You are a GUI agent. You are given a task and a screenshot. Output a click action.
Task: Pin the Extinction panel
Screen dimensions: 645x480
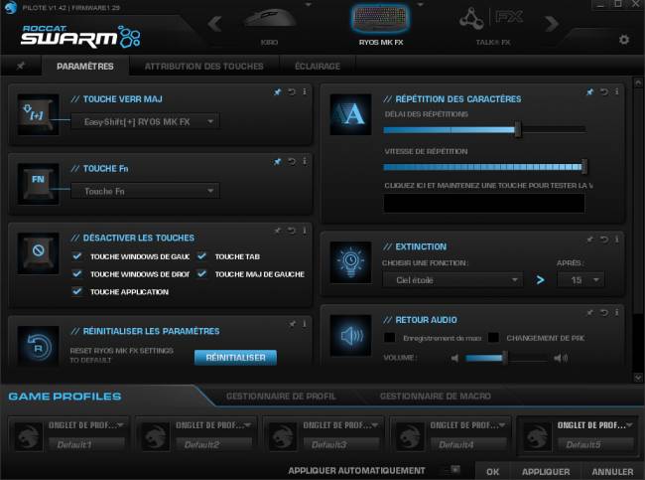click(589, 239)
